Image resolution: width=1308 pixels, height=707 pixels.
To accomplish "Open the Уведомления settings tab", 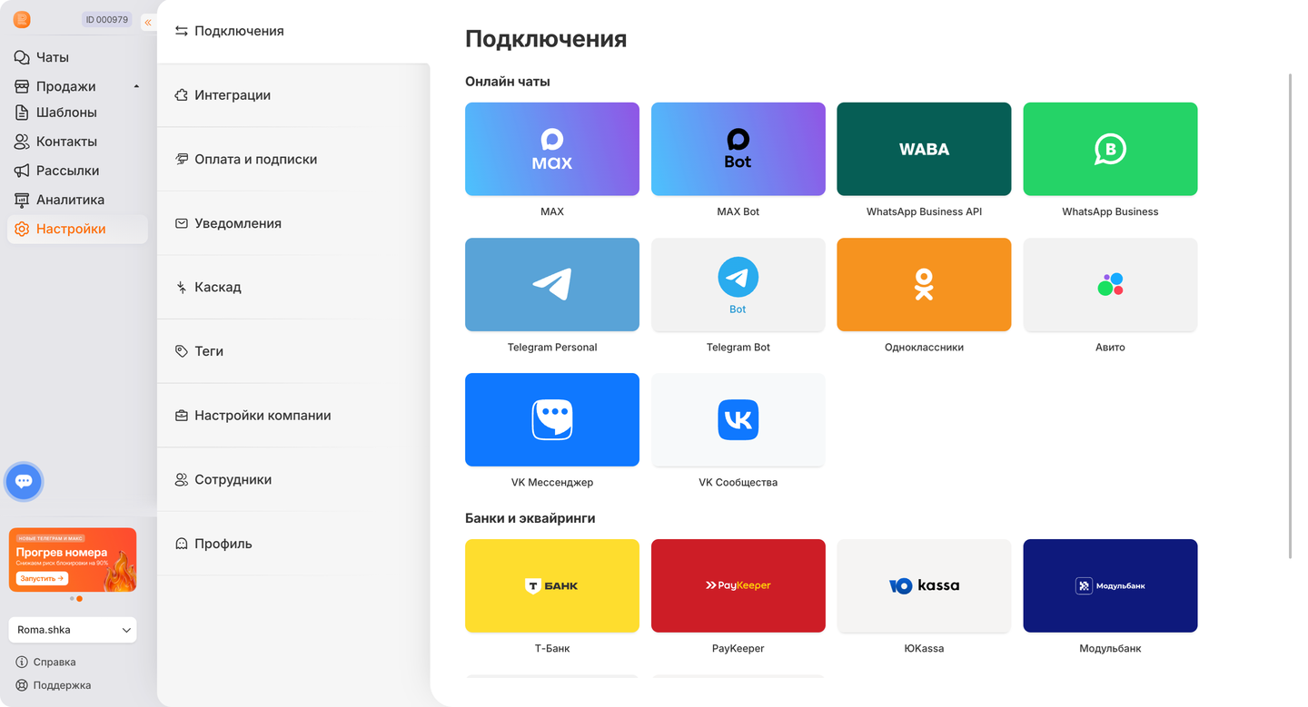I will [x=293, y=223].
